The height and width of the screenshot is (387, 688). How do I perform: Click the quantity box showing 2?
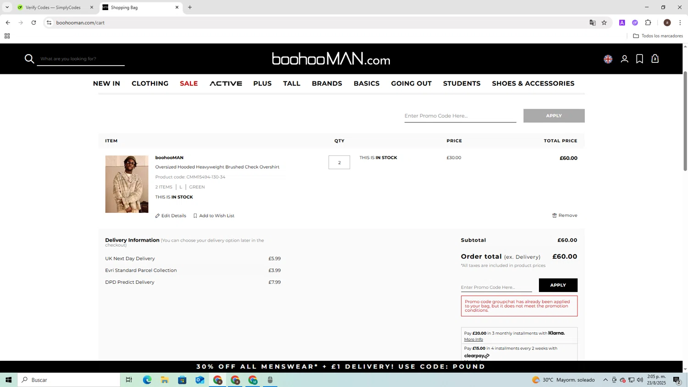(x=339, y=162)
